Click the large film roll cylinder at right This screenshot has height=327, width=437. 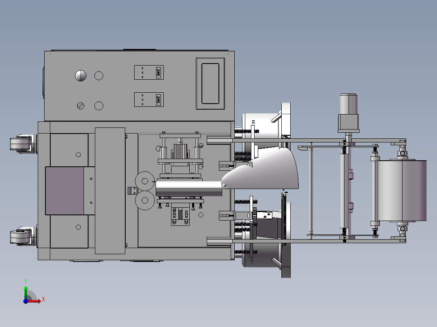(x=402, y=190)
